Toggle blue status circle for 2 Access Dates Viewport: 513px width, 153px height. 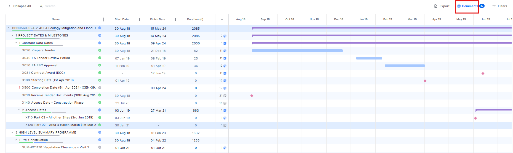(100, 110)
